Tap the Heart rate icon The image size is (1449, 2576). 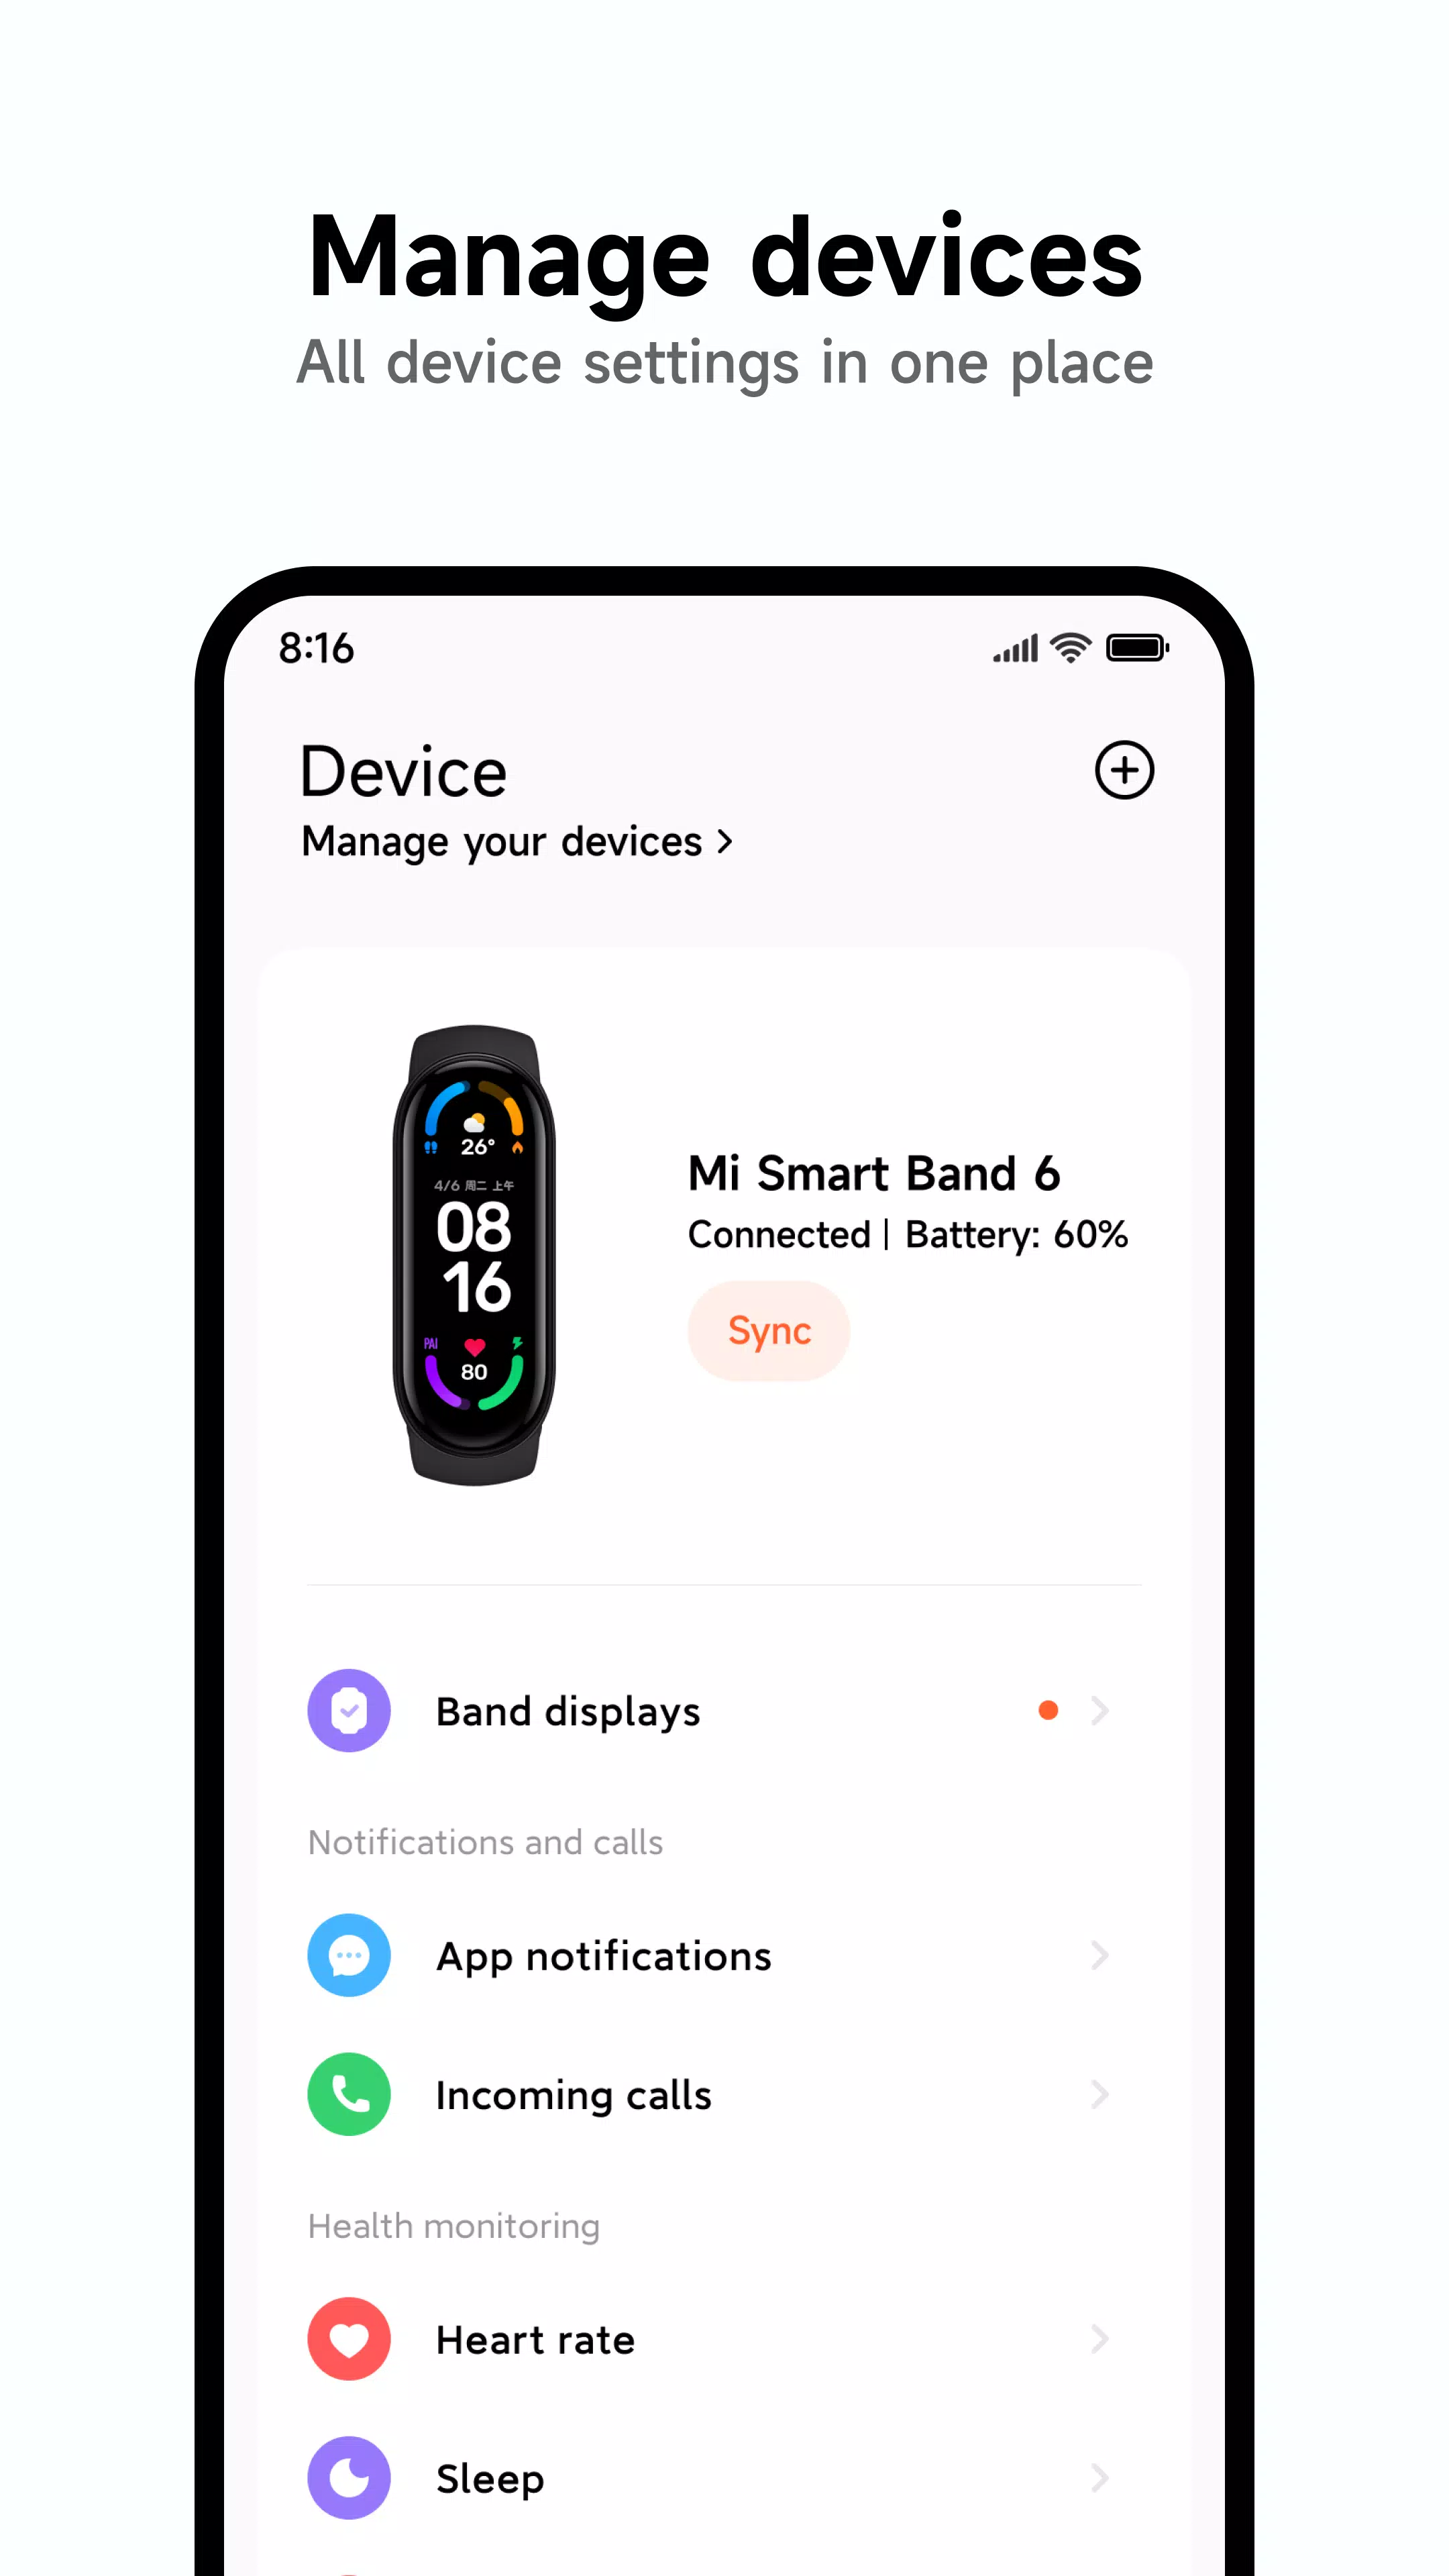(350, 2339)
